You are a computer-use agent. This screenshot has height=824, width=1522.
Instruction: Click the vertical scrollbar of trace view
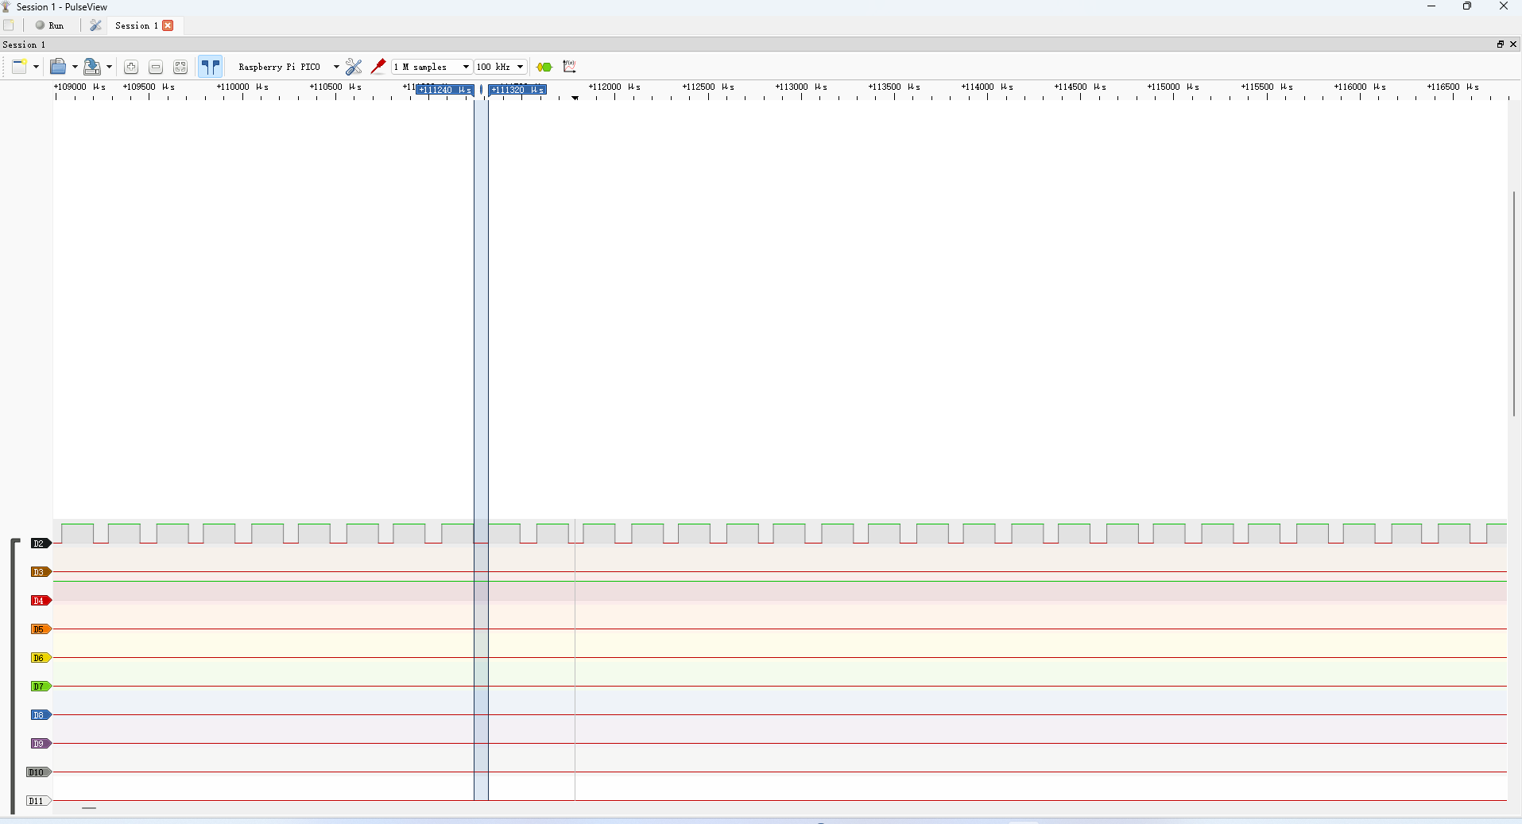[x=1514, y=304]
